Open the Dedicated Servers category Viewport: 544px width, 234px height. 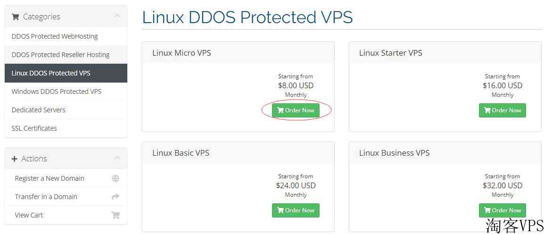point(66,110)
